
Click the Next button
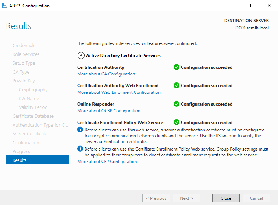point(186,198)
